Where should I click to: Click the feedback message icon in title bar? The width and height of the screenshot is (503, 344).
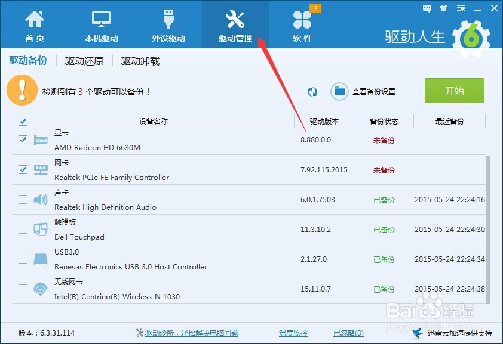point(427,8)
